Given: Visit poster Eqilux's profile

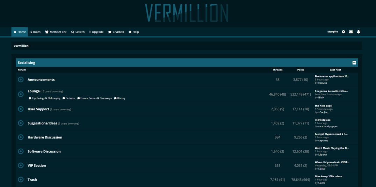Looking at the screenshot, I should (322, 169).
